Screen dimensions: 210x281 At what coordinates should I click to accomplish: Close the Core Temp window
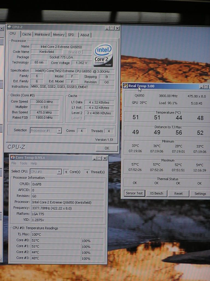(105, 158)
